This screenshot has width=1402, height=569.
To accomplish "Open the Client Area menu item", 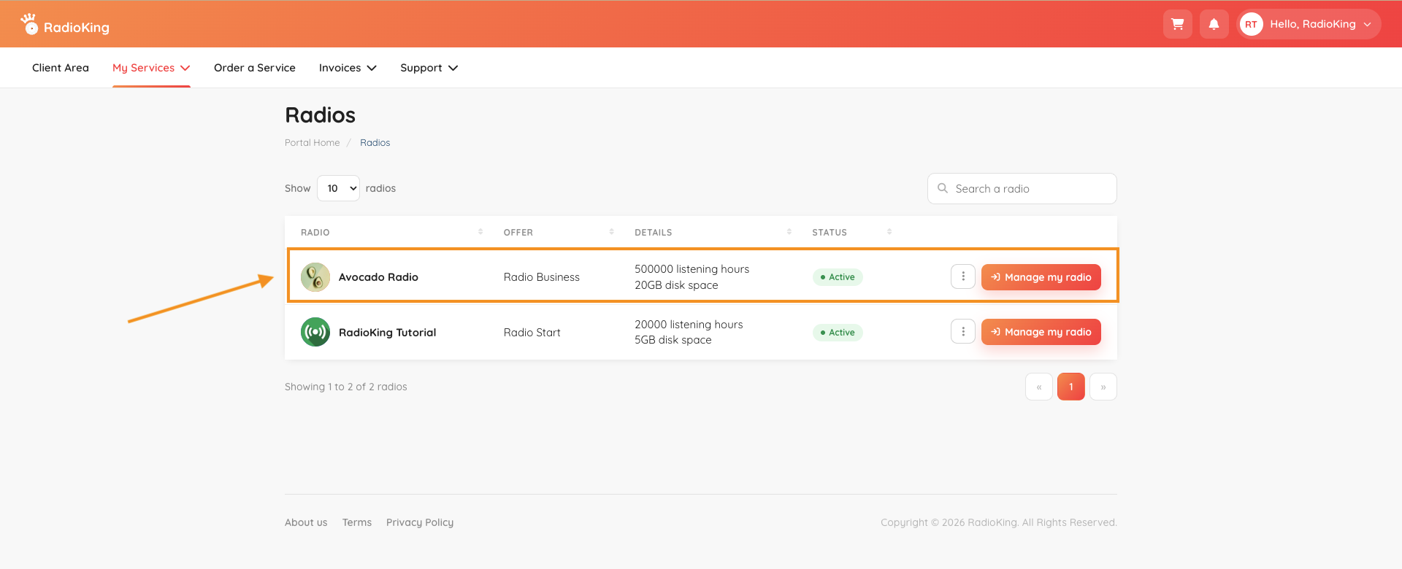I will point(61,68).
